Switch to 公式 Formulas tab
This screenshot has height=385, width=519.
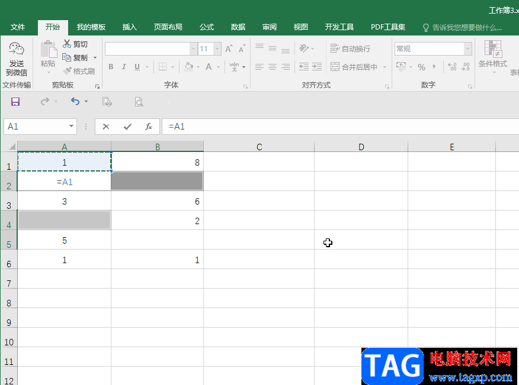coord(207,27)
